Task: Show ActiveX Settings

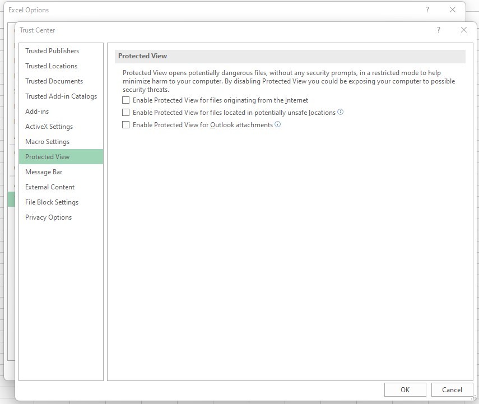Action: point(61,127)
